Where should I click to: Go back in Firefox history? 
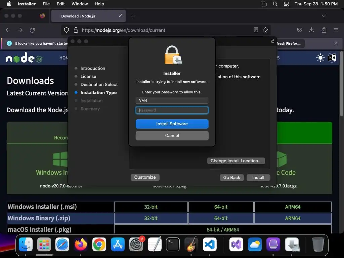tap(8, 30)
